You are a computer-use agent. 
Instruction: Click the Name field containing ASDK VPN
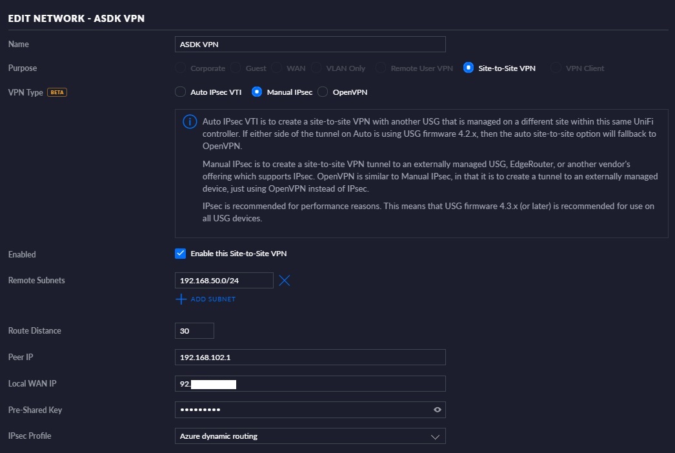click(310, 44)
